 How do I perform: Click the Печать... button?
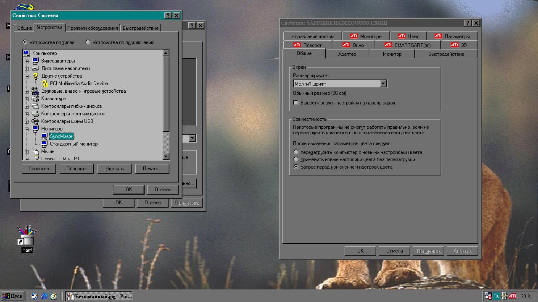coord(152,169)
